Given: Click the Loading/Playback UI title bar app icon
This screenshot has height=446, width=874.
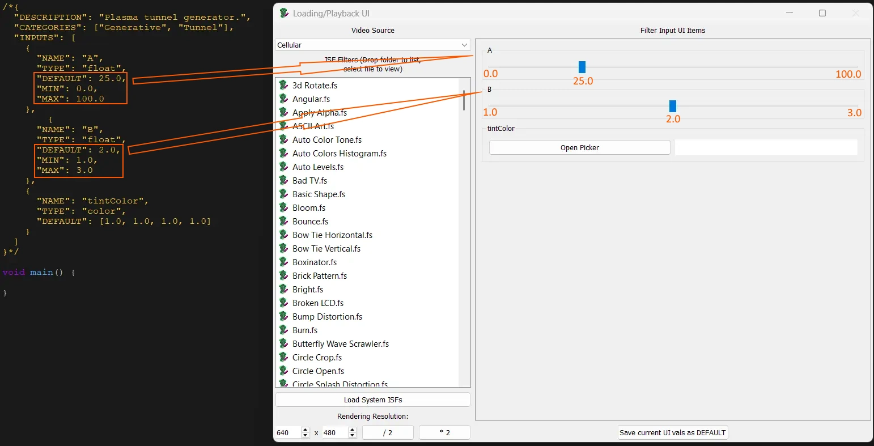Looking at the screenshot, I should (x=284, y=13).
